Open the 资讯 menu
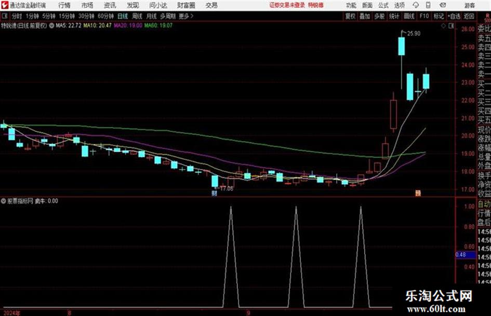This screenshot has height=316, width=491. 110,5
